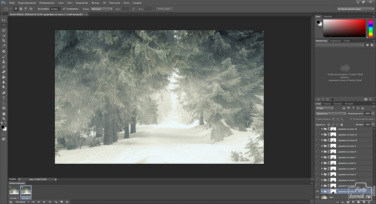The height and width of the screenshot is (204, 376).
Task: Duplicate the selected frame in the timeline
Action: (x=61, y=202)
